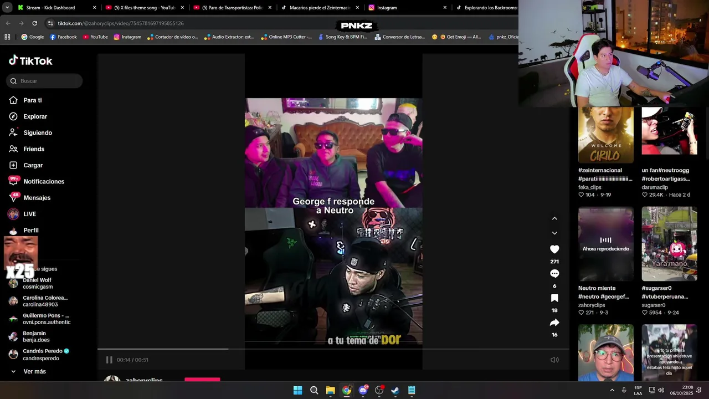Open the YouTube bookmark
709x399 pixels.
(x=95, y=37)
